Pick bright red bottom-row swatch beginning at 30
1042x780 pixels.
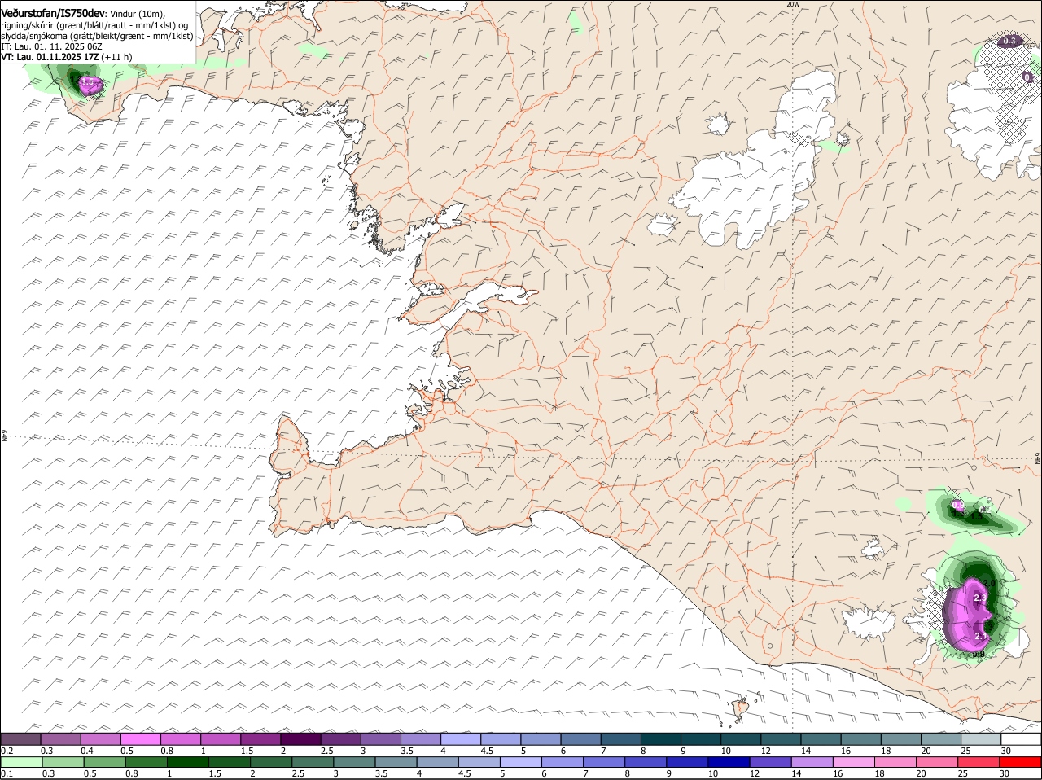click(x=1022, y=762)
